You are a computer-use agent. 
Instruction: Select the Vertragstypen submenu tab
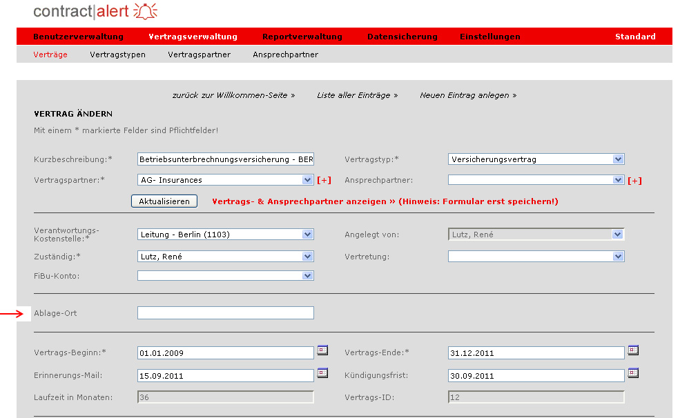pyautogui.click(x=117, y=54)
